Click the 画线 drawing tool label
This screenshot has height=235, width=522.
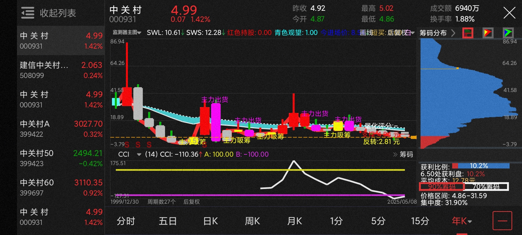(366, 33)
